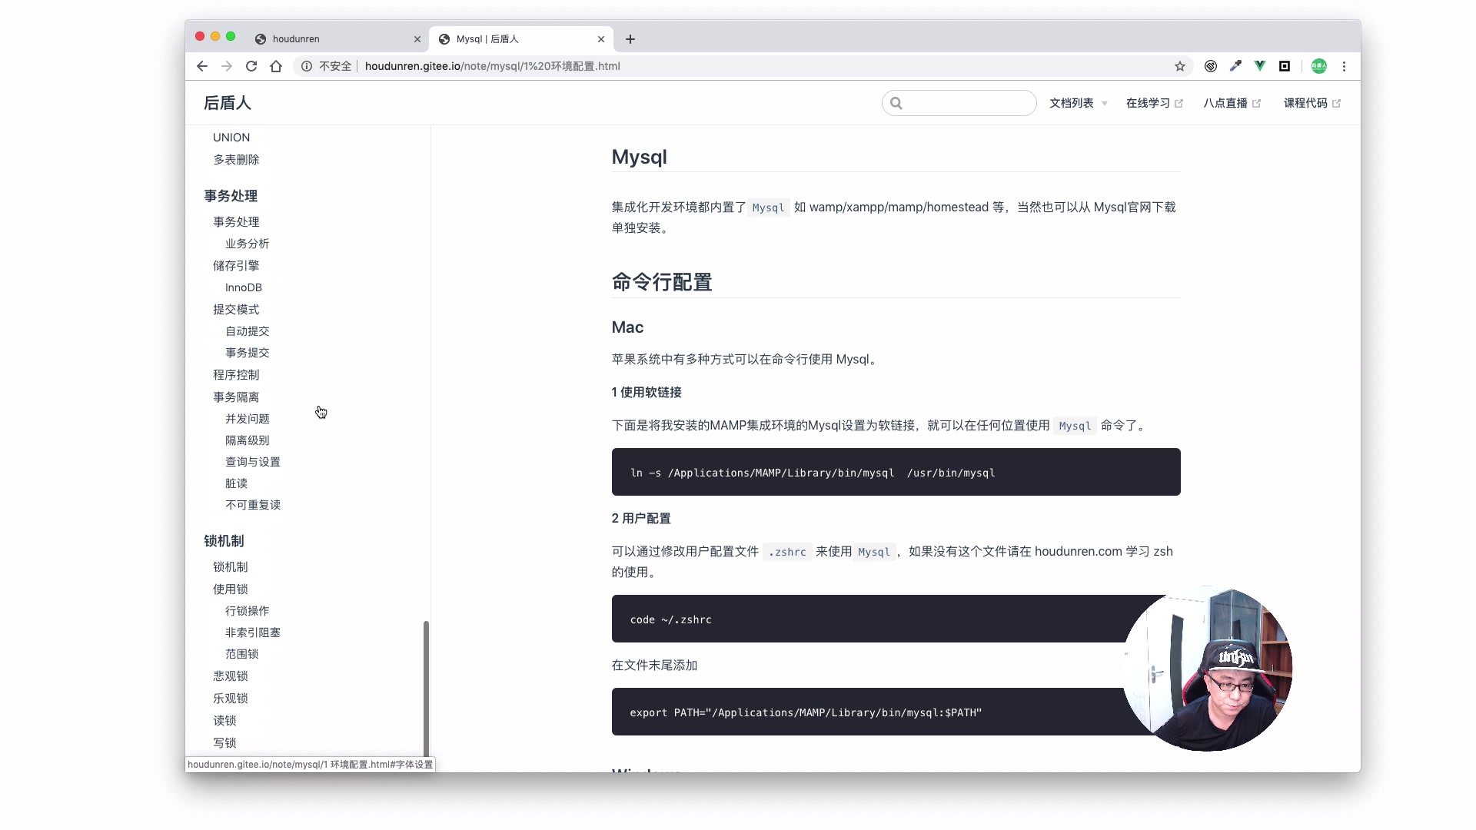Screen dimensions: 1476x830
Task: Open the Vue devtools extension
Action: (x=1260, y=66)
